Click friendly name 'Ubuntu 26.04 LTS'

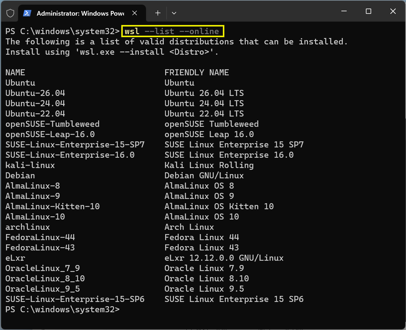[204, 93]
